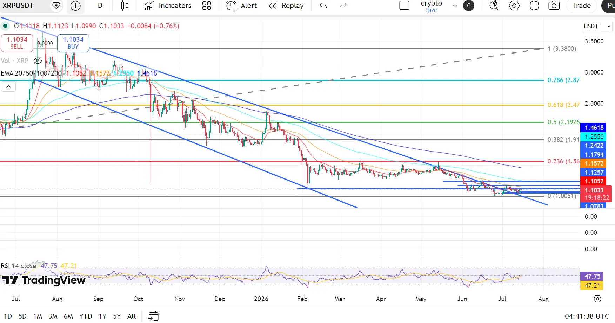615x323 pixels.
Task: Open the go-to-date calendar icon
Action: pyautogui.click(x=154, y=316)
